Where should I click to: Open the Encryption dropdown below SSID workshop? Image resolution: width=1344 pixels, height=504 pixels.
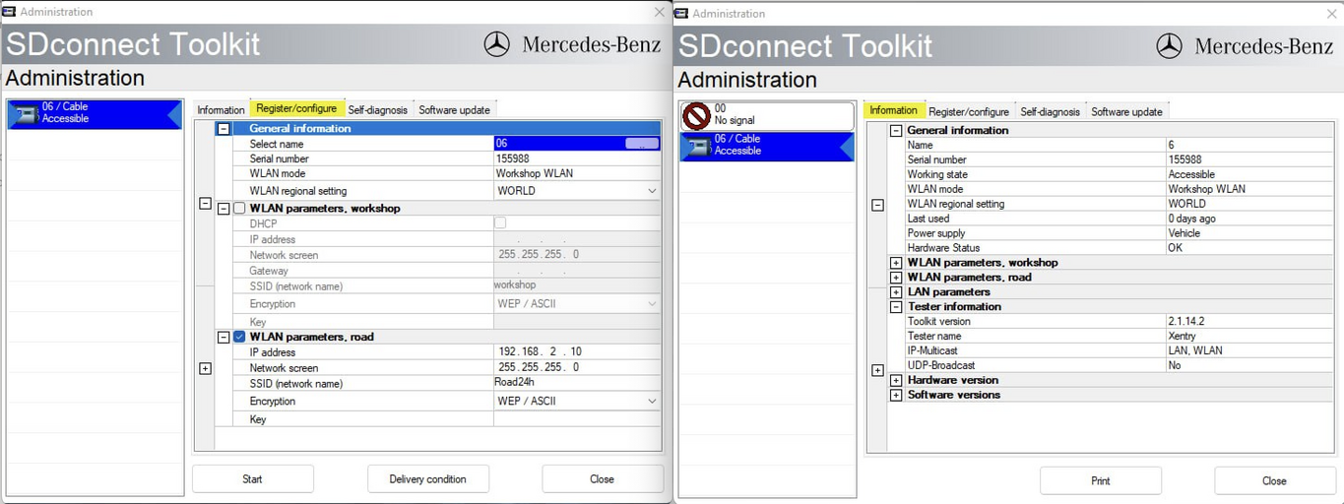coord(652,304)
